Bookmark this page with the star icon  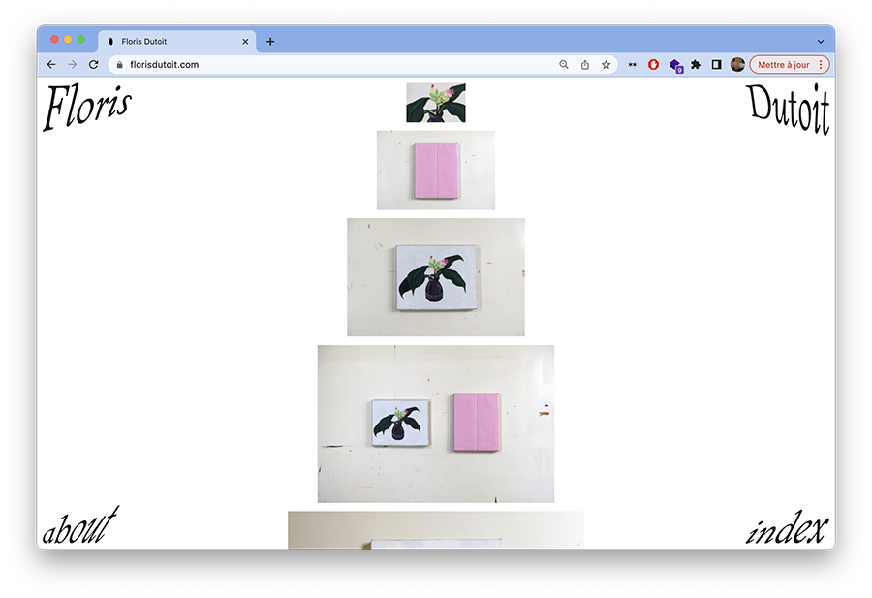pyautogui.click(x=607, y=65)
